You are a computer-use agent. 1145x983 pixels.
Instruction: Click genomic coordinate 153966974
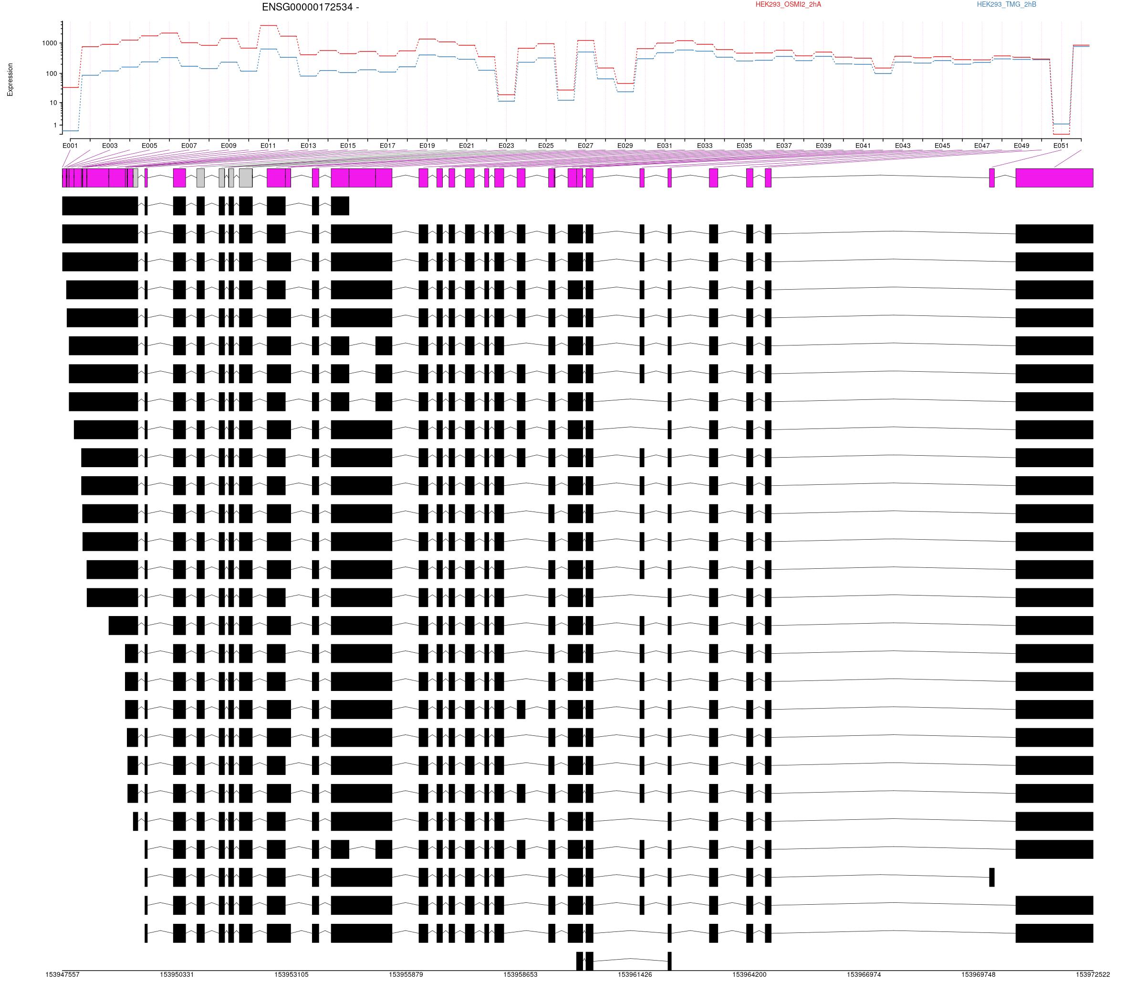[864, 975]
